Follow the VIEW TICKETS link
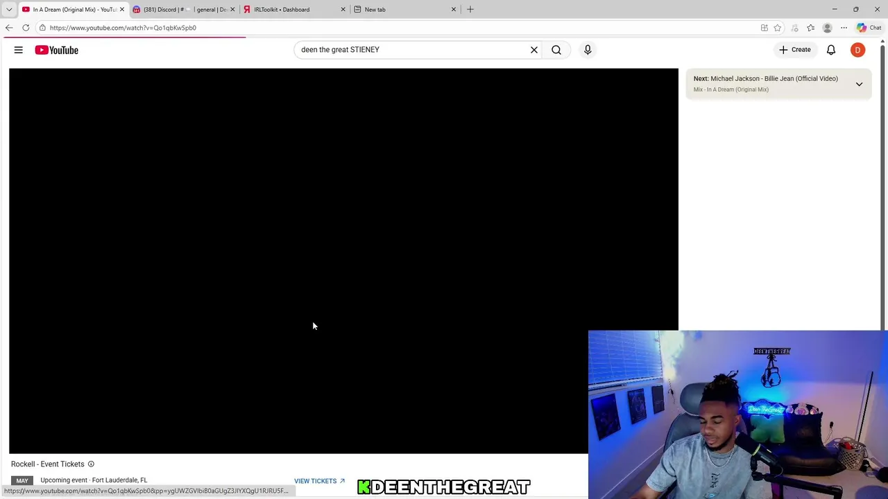 tap(319, 481)
